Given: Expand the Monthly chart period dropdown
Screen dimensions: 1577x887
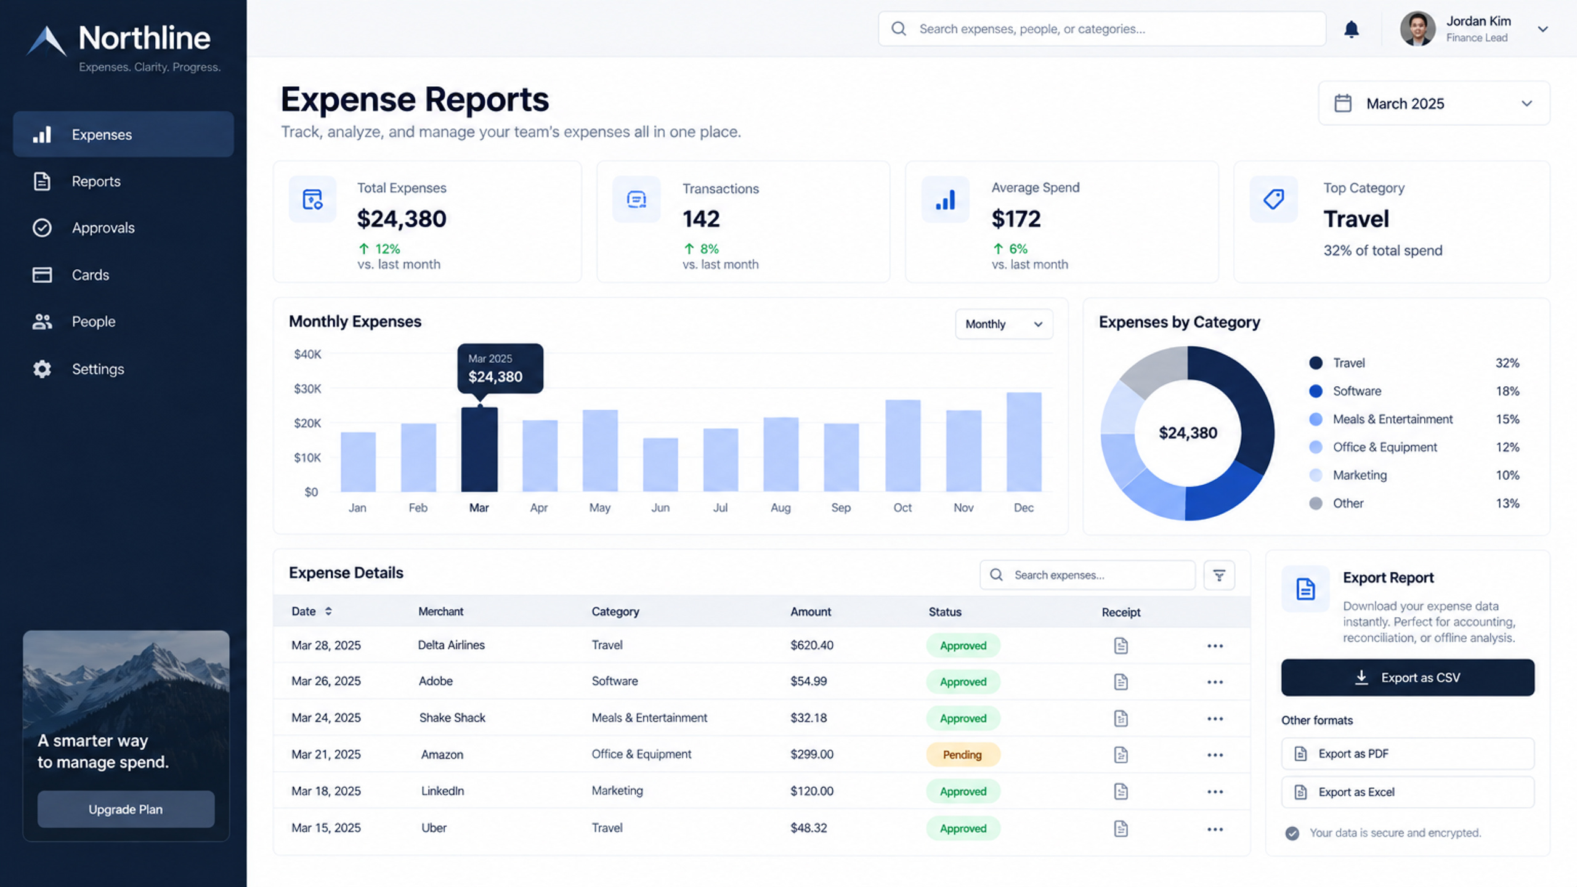Looking at the screenshot, I should tap(1003, 324).
